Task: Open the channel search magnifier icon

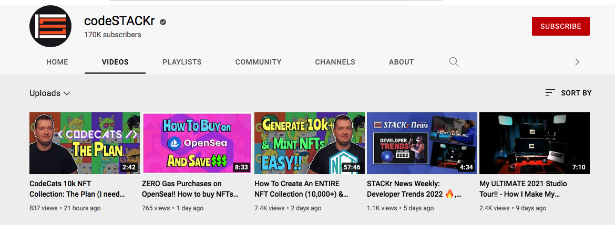Action: click(x=454, y=62)
